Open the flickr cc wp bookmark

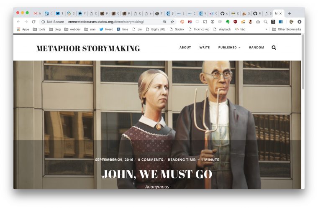tap(199, 29)
